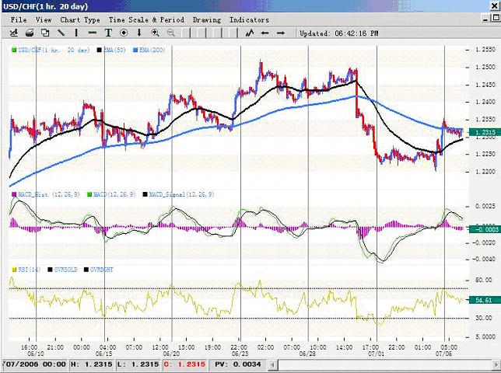Image resolution: width=501 pixels, height=373 pixels.
Task: Click the red C: 1.2315 status field
Action: (184, 364)
